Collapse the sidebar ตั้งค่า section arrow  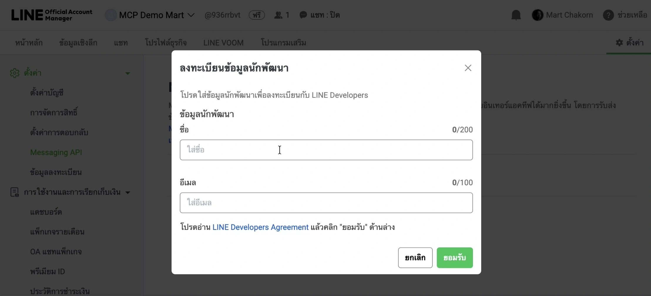click(127, 73)
